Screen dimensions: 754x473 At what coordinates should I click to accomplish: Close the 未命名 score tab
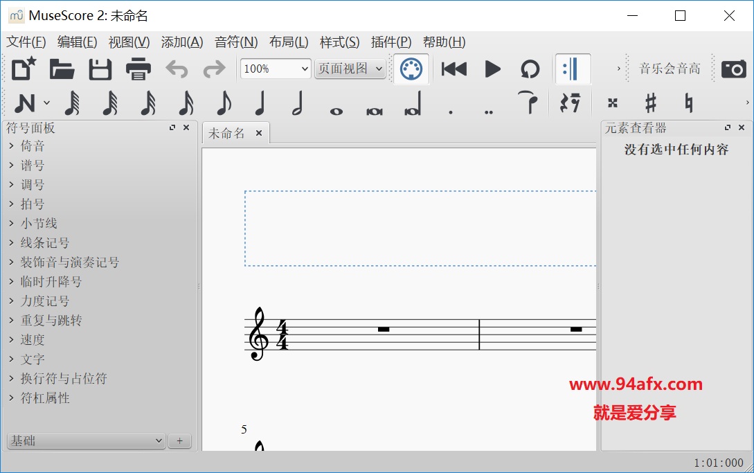(x=259, y=133)
